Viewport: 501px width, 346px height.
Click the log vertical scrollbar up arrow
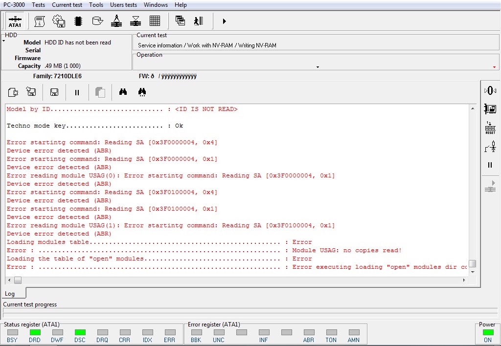473,108
